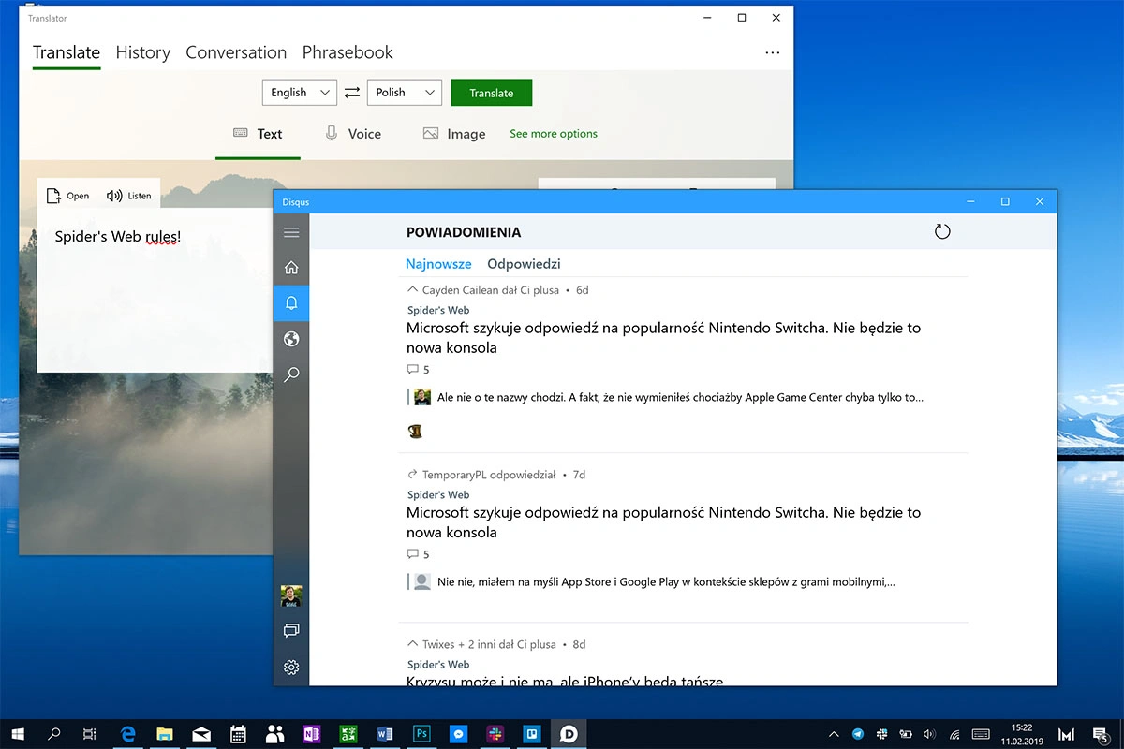Open Word from taskbar
The image size is (1124, 749).
coord(384,734)
